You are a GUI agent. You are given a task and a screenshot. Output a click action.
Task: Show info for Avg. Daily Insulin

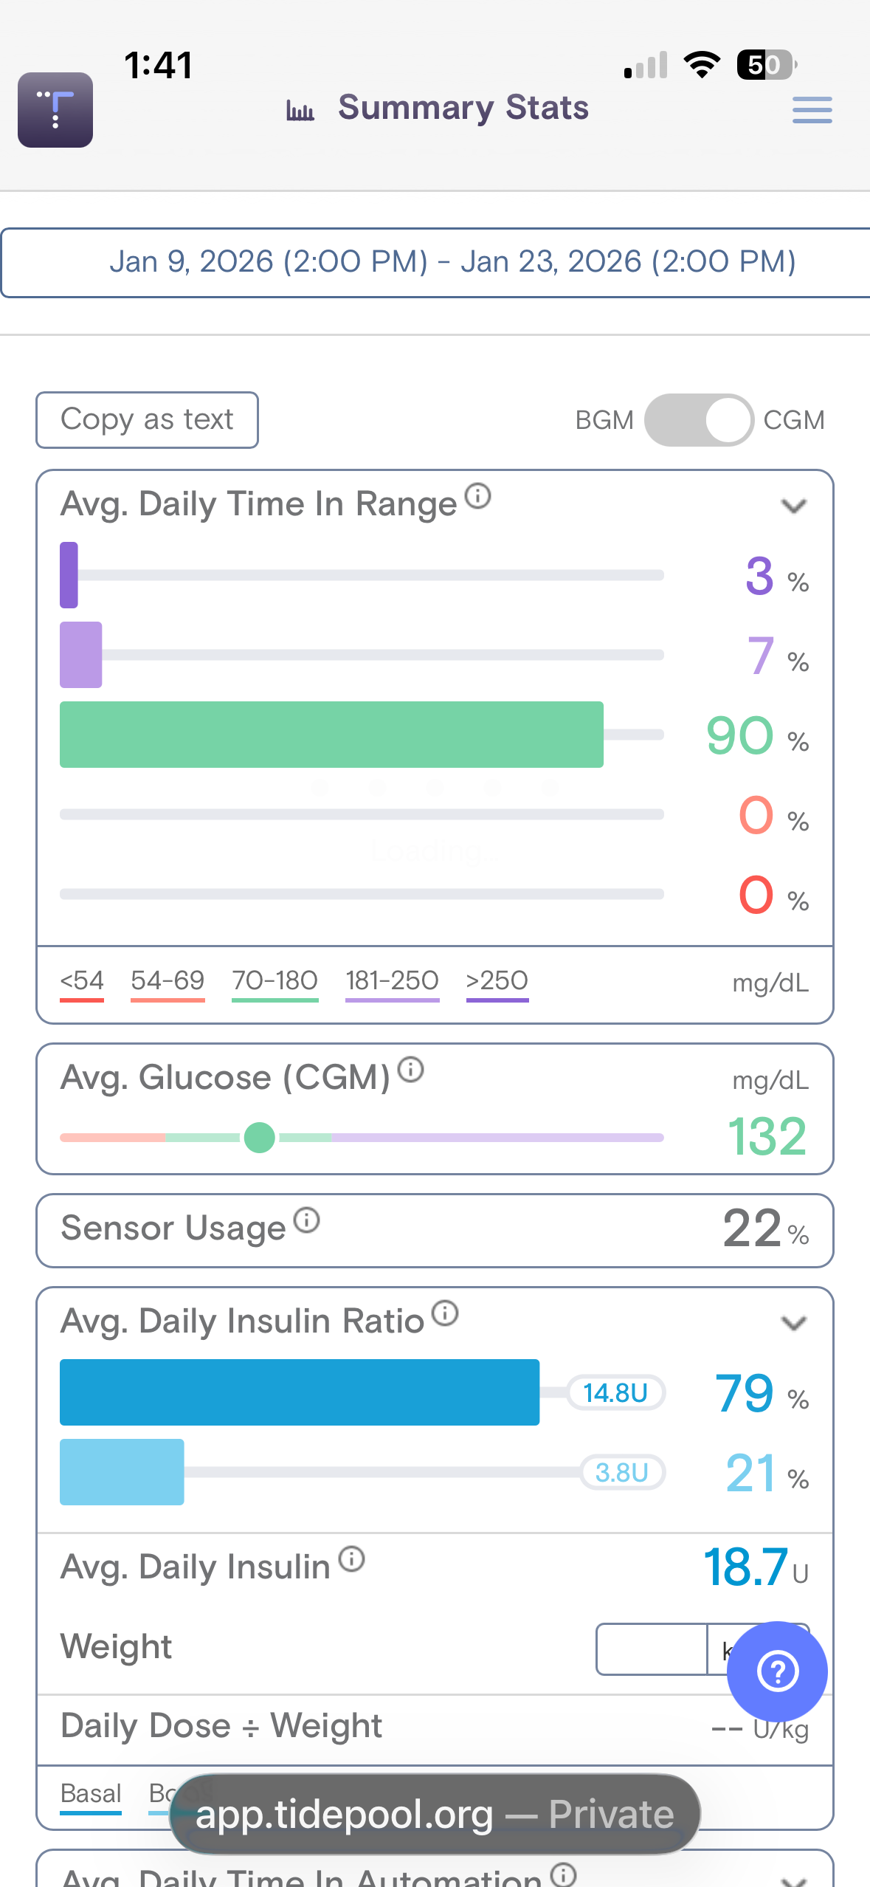352,1559
